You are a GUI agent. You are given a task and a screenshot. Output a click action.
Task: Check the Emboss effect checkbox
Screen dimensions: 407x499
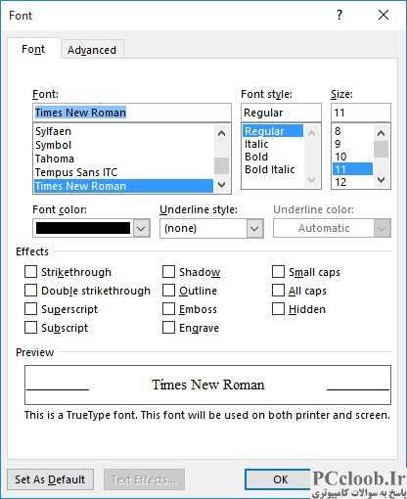click(x=168, y=308)
